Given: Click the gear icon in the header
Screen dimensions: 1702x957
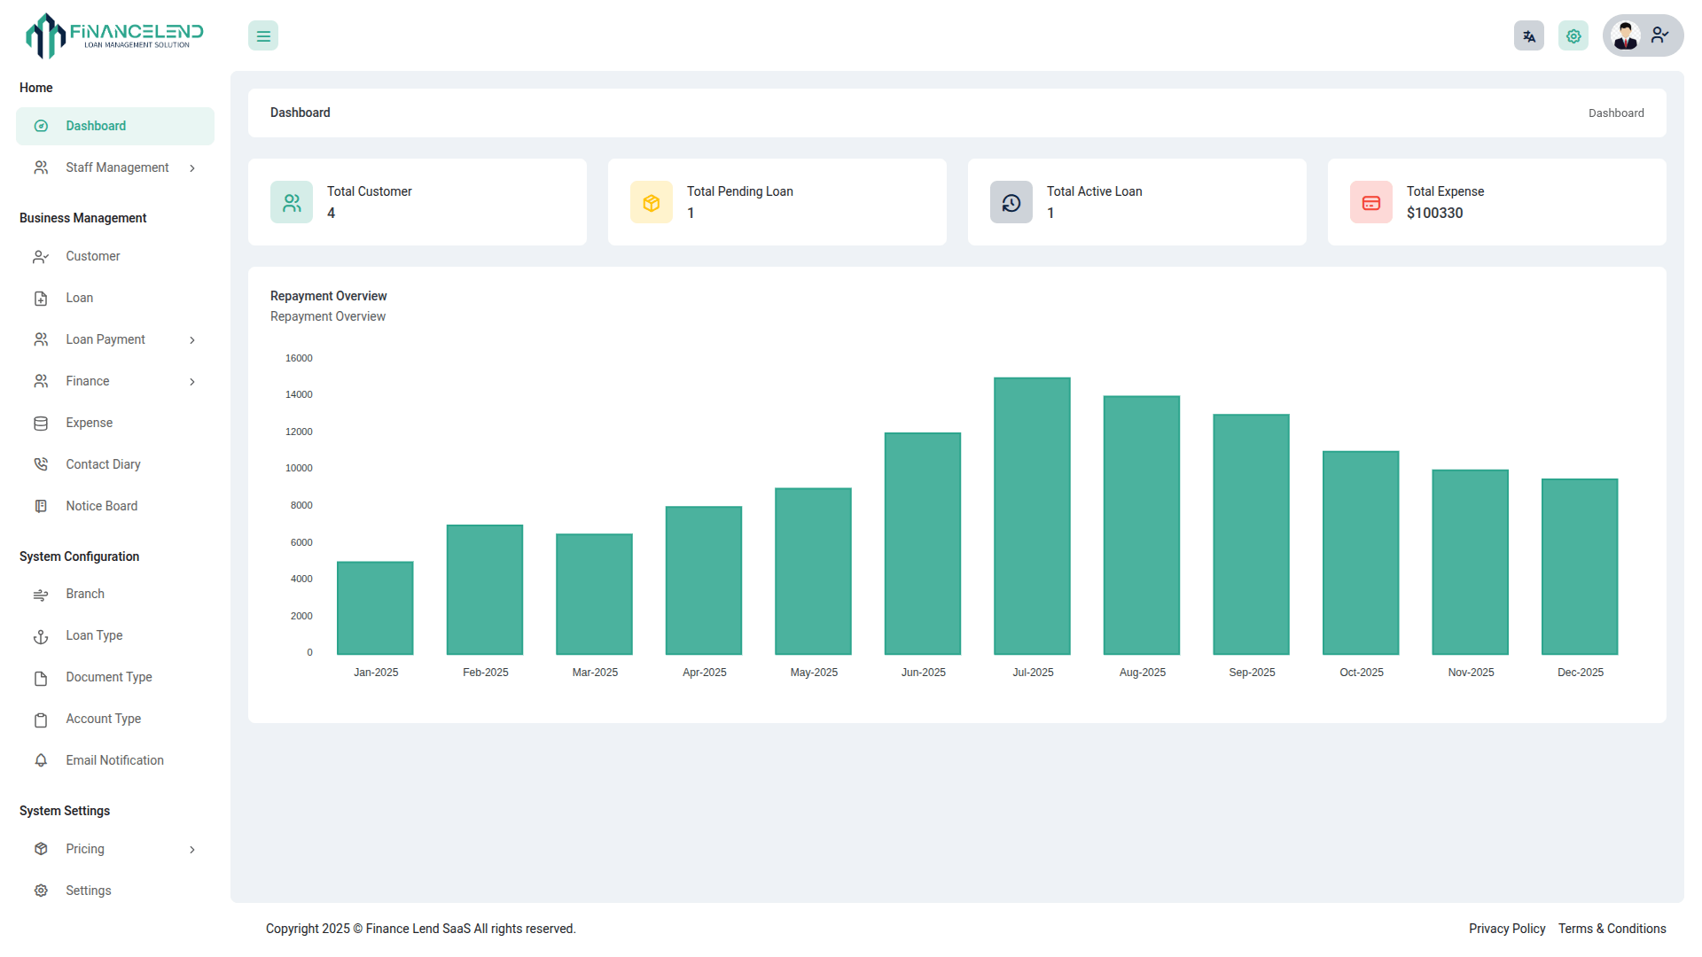Looking at the screenshot, I should pos(1573,36).
